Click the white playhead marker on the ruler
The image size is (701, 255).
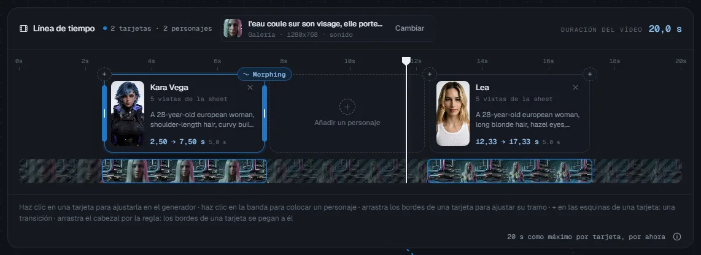coord(406,61)
